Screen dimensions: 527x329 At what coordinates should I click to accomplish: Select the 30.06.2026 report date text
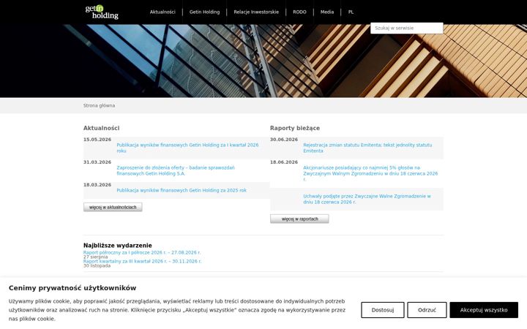(x=284, y=140)
